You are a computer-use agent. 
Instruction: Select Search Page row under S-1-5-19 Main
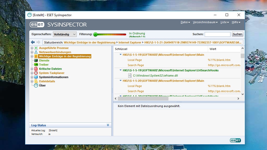[177, 65]
